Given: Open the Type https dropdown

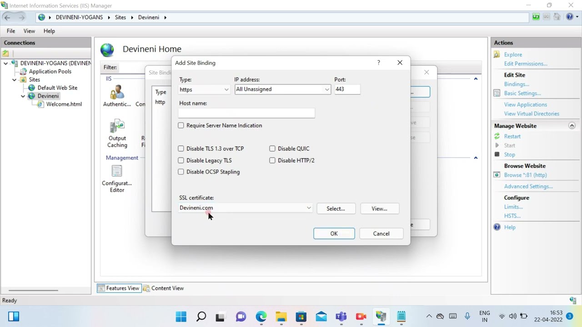Looking at the screenshot, I should 204,89.
